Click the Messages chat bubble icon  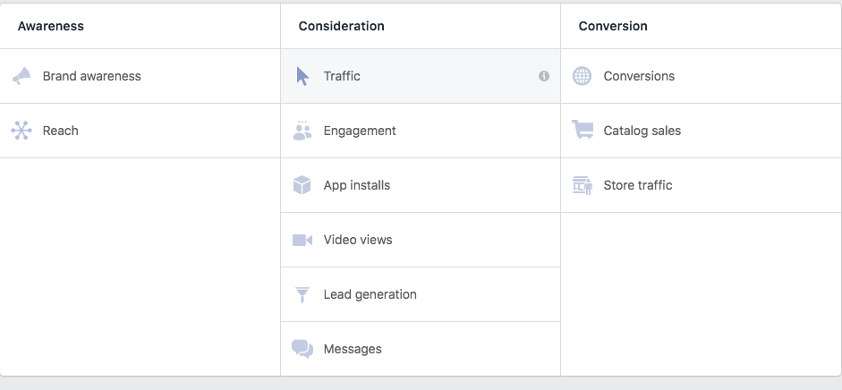pyautogui.click(x=302, y=349)
